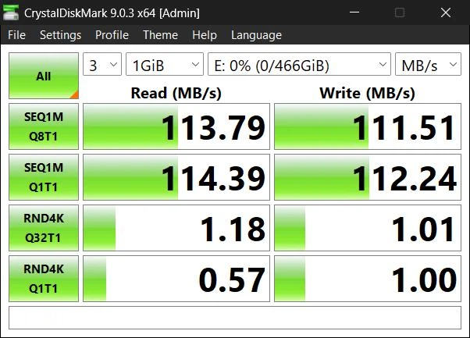Open the drive selector showing E: 0%
470x338 pixels.
tap(299, 64)
